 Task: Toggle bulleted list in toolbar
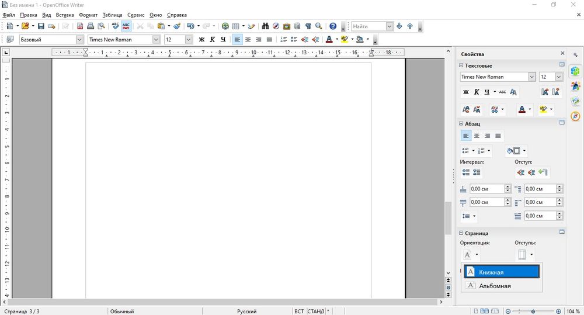294,40
